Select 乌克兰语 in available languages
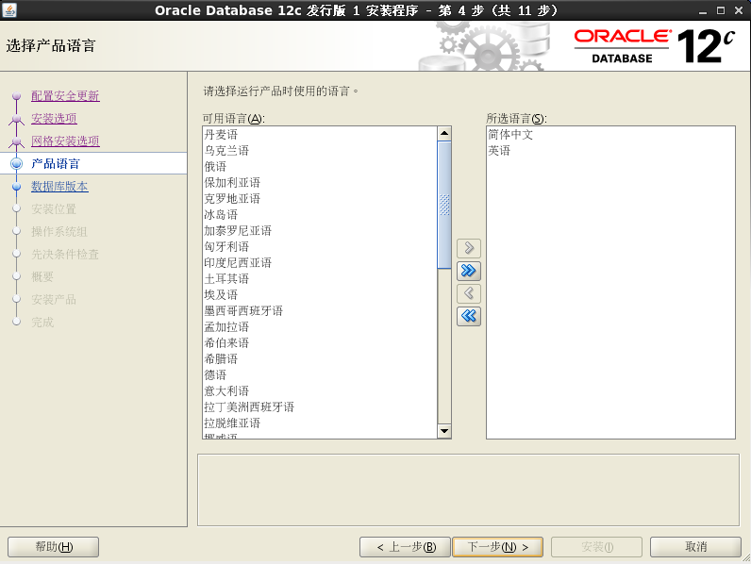This screenshot has width=751, height=564. click(320, 151)
